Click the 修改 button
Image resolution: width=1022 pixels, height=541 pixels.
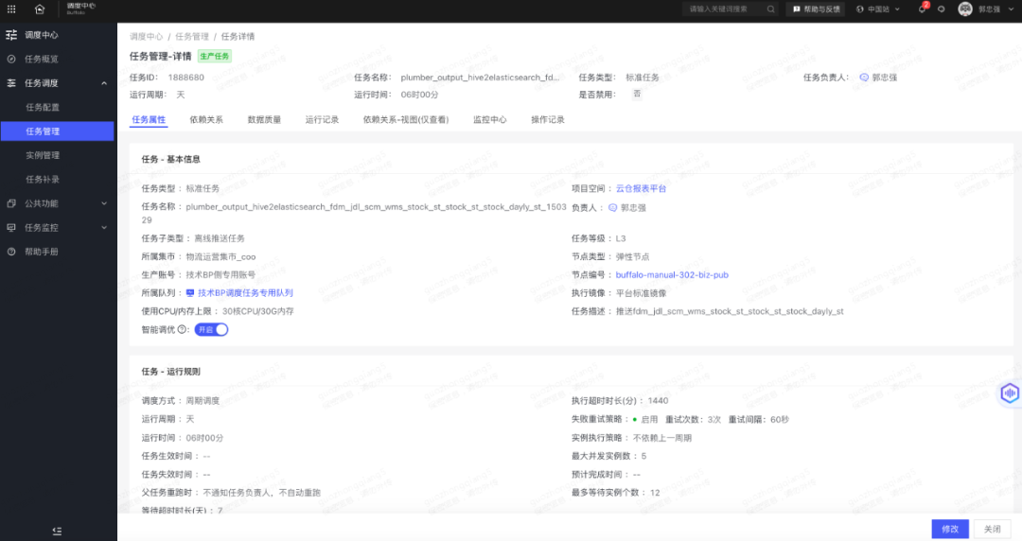pyautogui.click(x=950, y=530)
